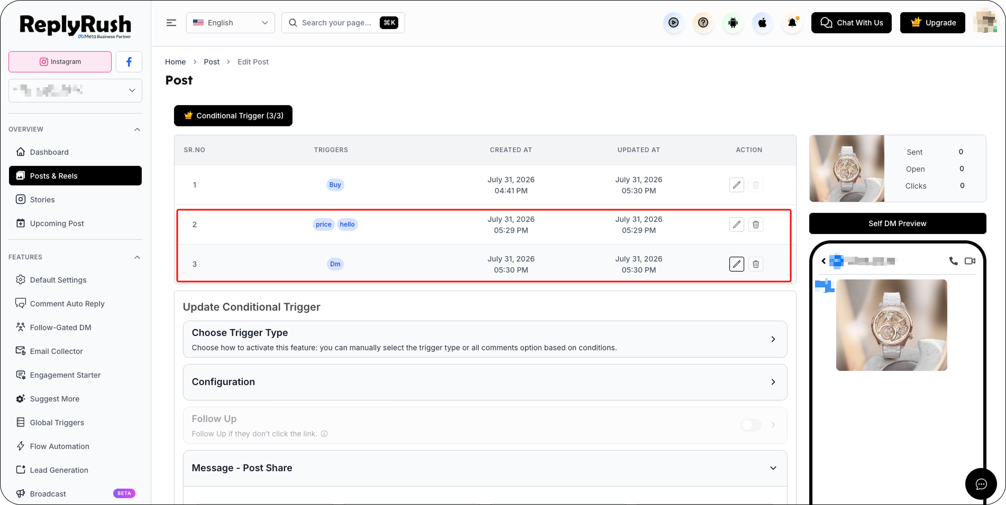
Task: Click the Buy trigger tag
Action: click(335, 185)
